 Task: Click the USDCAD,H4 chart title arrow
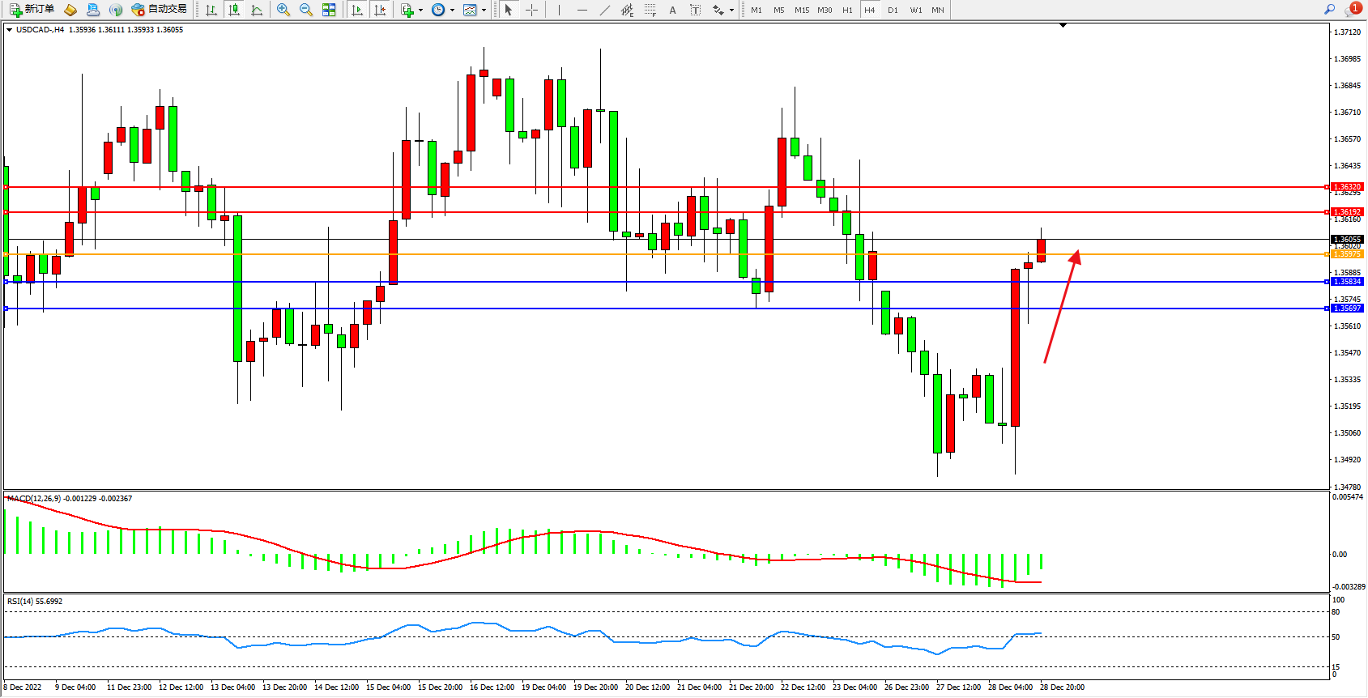[x=10, y=30]
